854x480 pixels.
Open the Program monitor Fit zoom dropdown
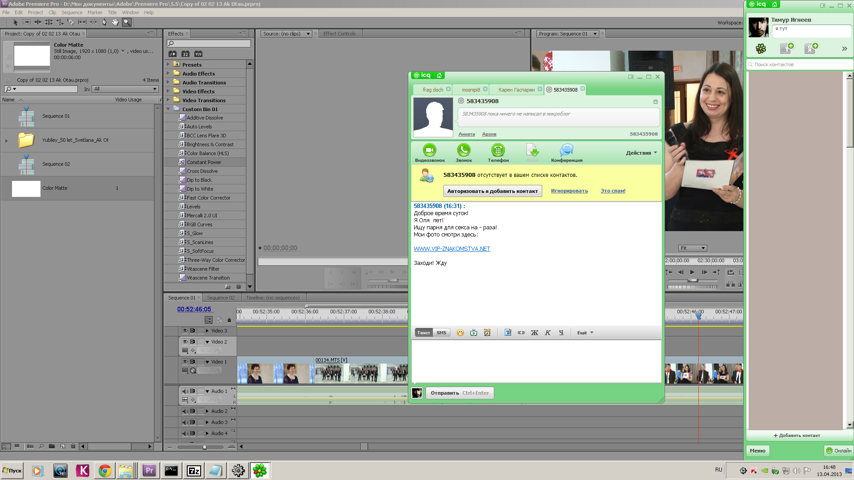coord(693,248)
